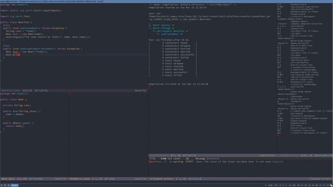Click the 'Message (Checker)' column header
Viewport: 333px width, 187px height.
207,158
